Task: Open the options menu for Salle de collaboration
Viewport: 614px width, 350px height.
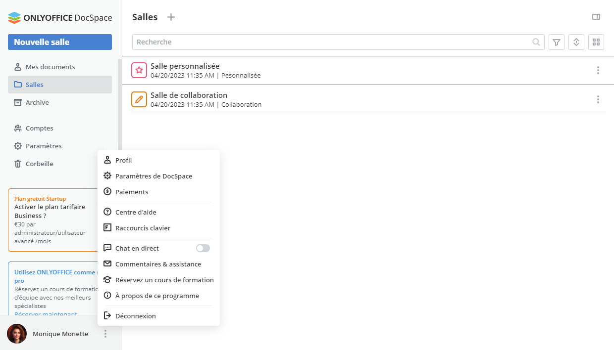Action: point(598,99)
